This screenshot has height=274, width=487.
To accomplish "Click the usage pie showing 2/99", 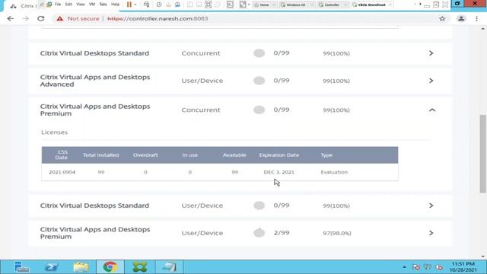I will [x=259, y=233].
